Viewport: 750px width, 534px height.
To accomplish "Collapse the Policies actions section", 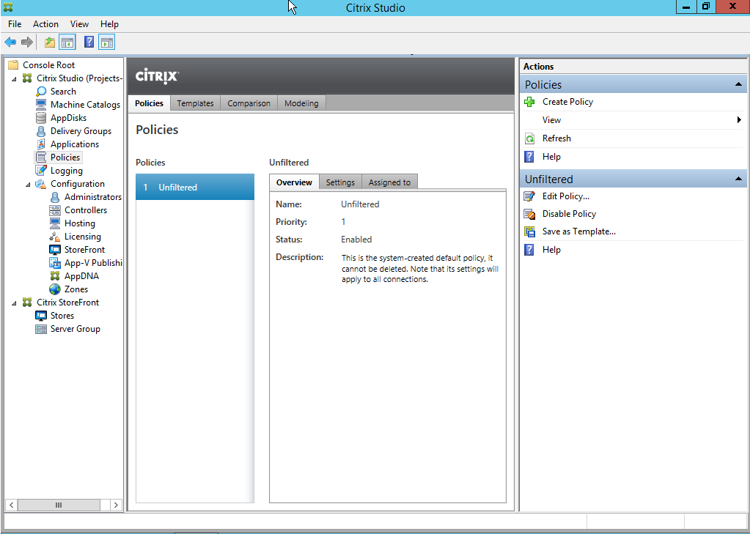I will [x=738, y=85].
